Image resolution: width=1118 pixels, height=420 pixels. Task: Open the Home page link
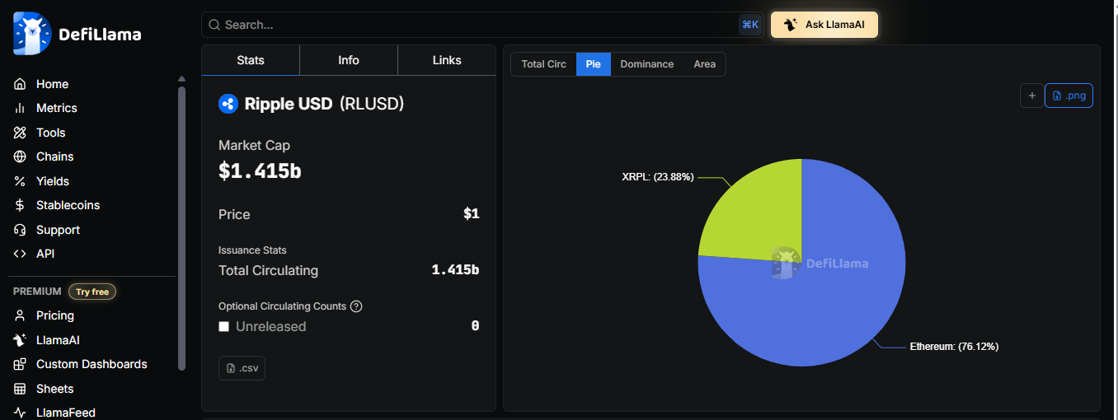52,84
